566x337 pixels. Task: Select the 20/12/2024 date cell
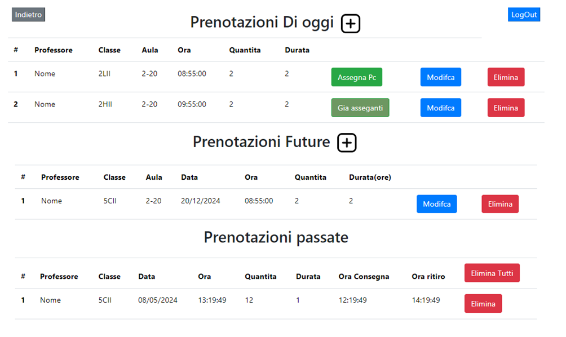click(x=200, y=201)
